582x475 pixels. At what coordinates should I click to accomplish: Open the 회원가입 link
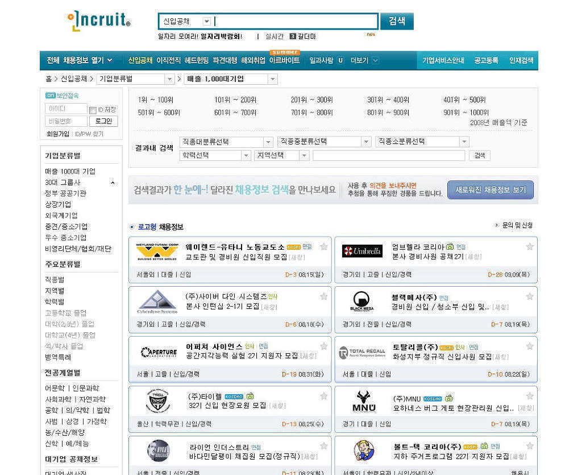coord(58,134)
